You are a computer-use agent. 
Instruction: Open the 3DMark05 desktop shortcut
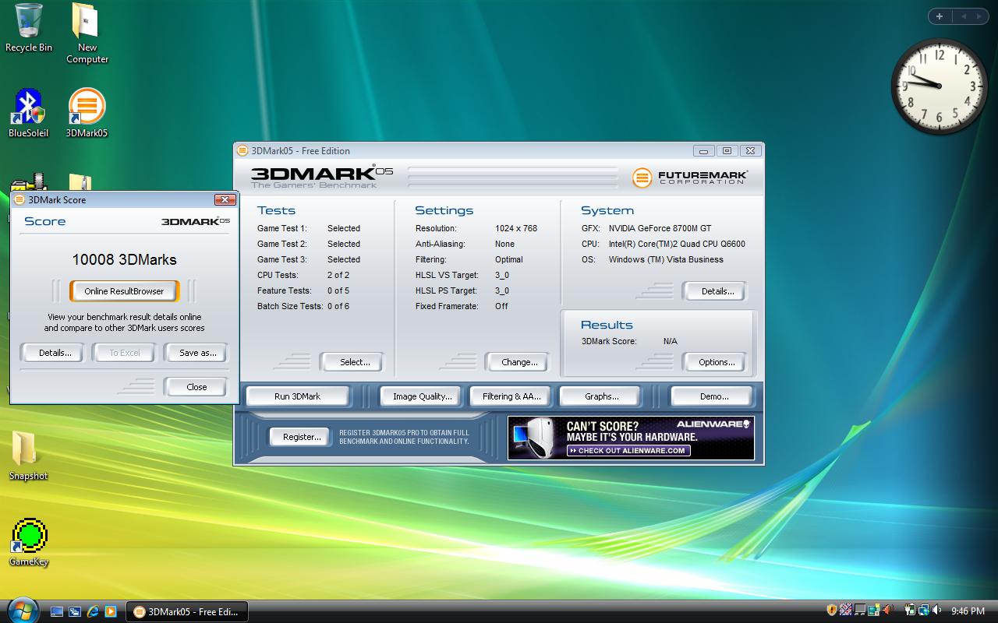[87, 108]
